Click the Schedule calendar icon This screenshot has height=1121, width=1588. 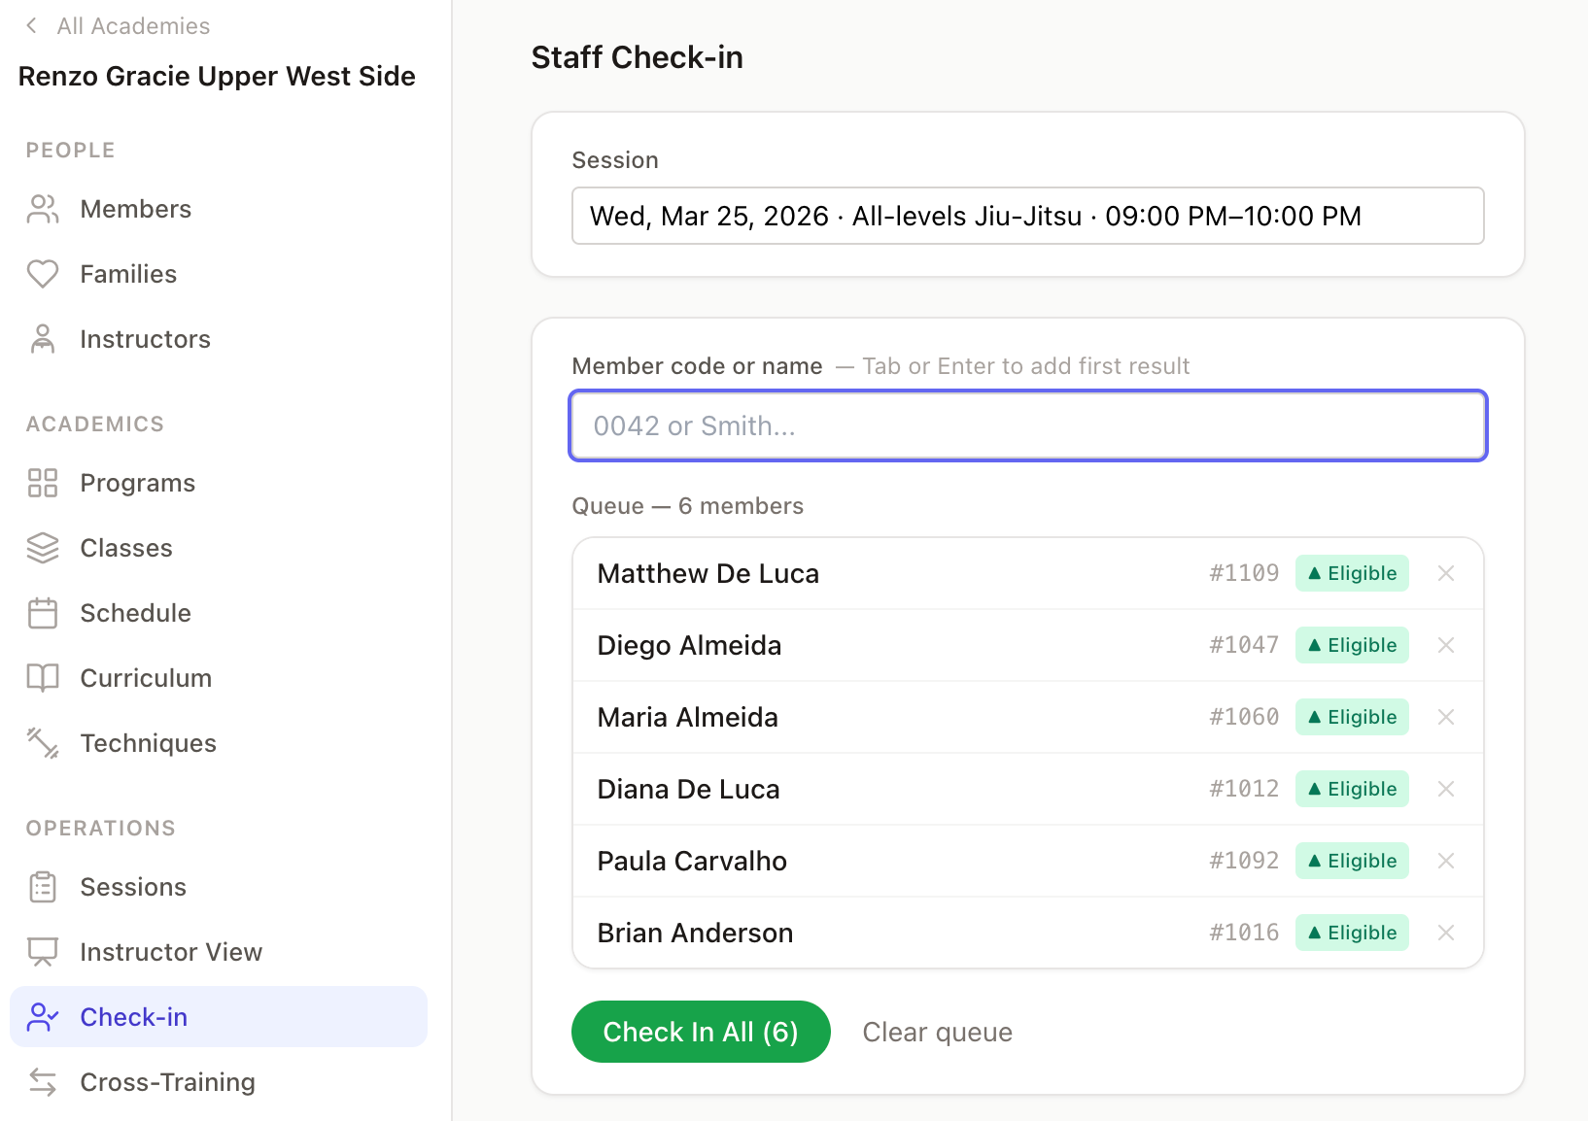click(x=42, y=613)
